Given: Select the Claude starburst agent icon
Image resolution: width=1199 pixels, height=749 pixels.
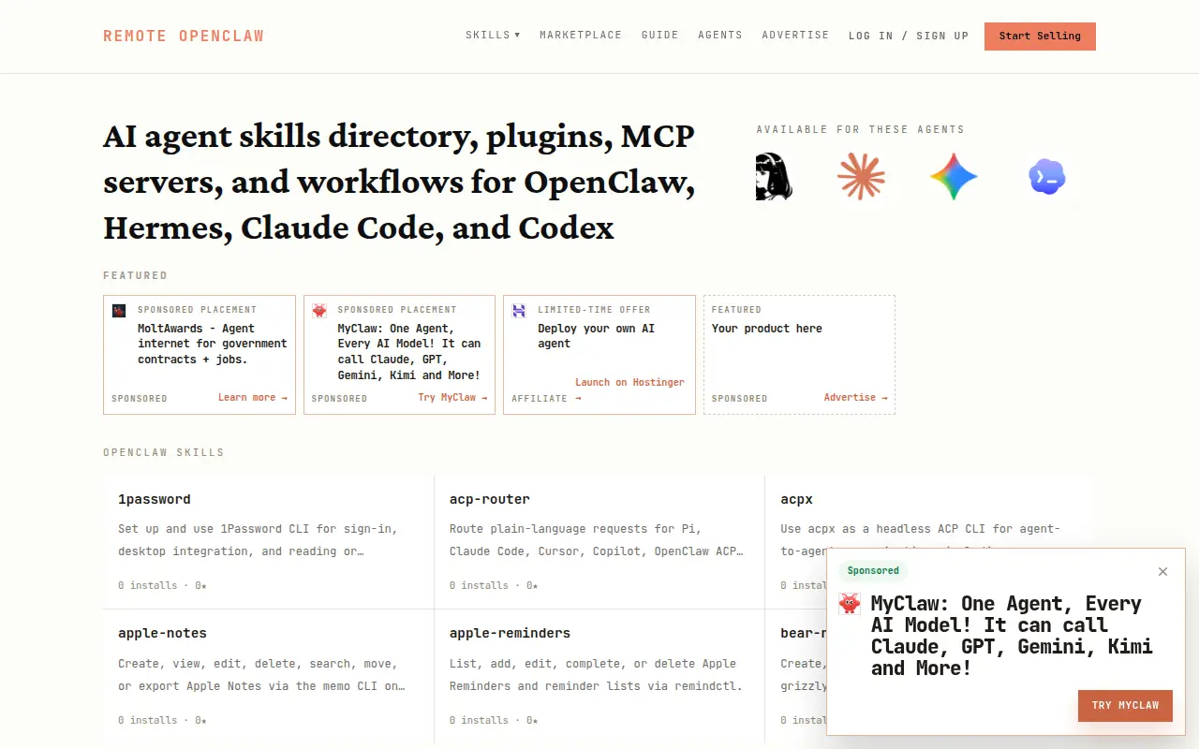Looking at the screenshot, I should click(x=861, y=176).
